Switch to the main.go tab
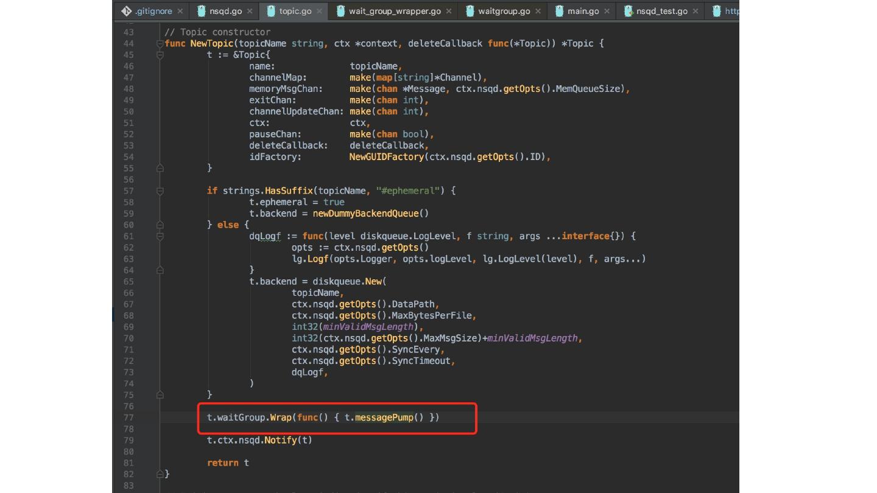The height and width of the screenshot is (493, 877). pyautogui.click(x=582, y=11)
